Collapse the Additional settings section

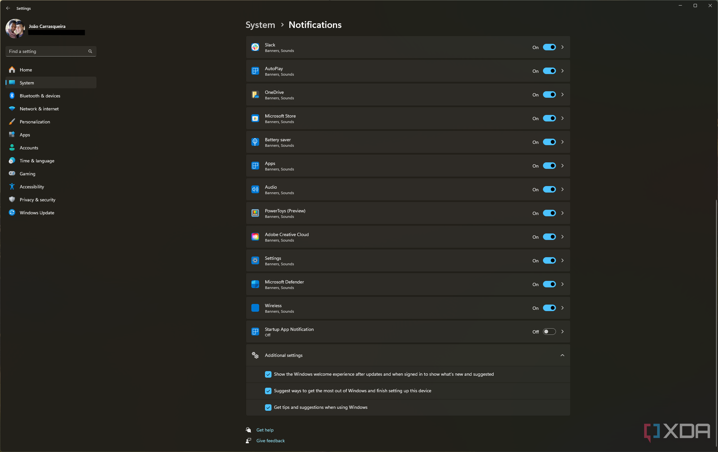562,355
